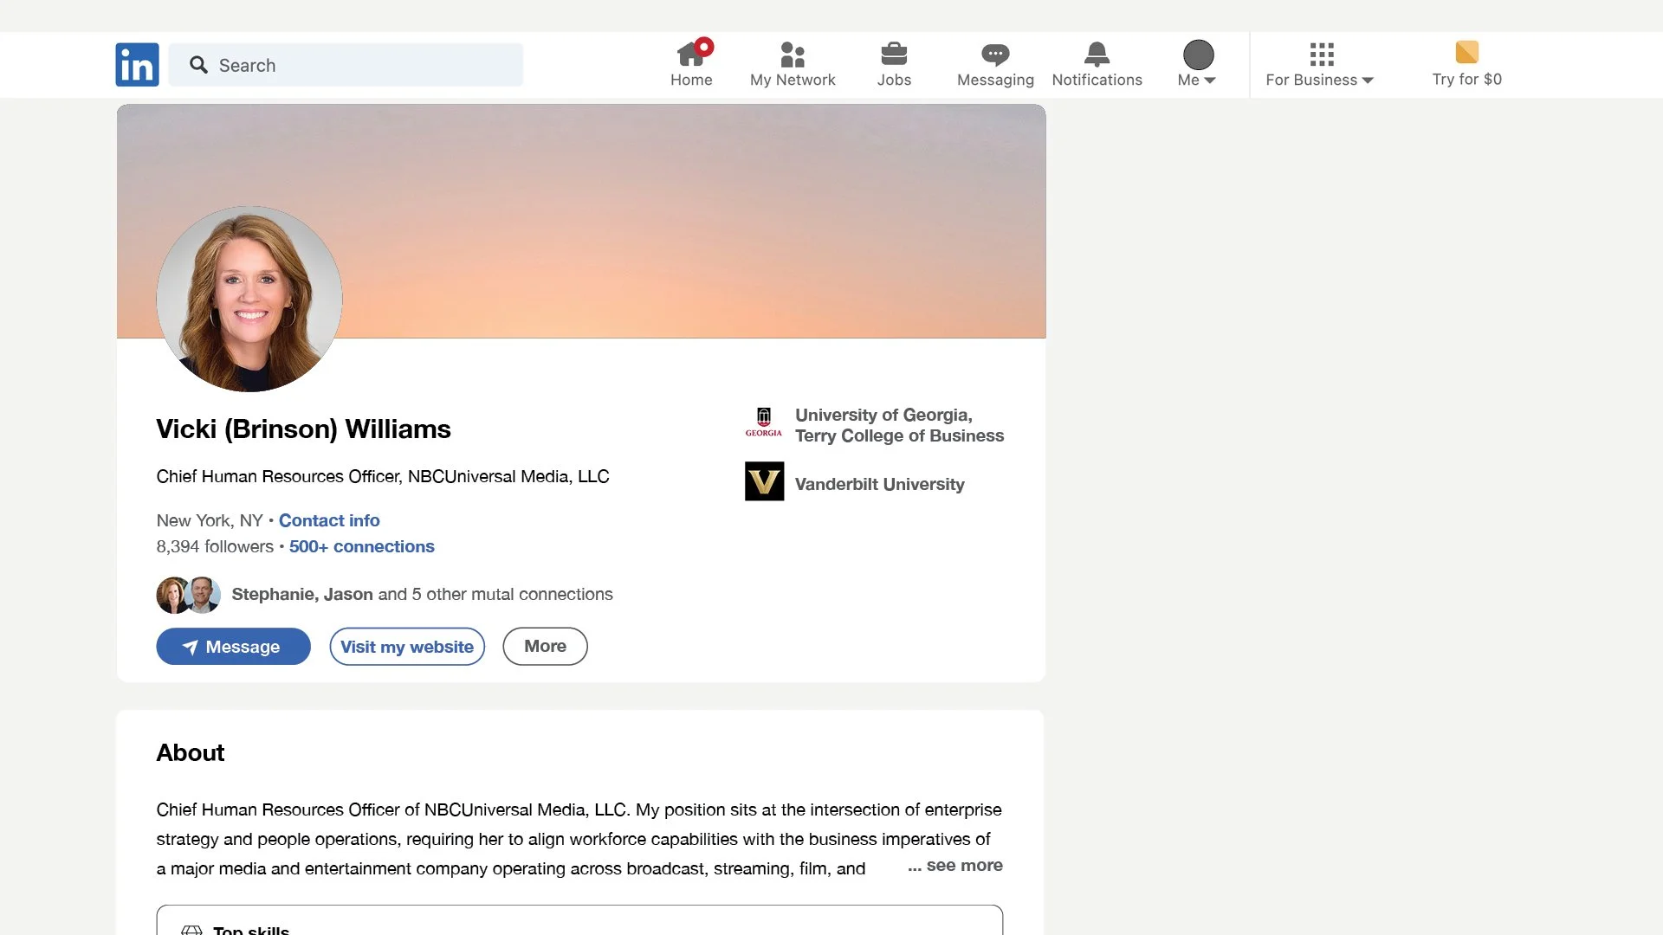1663x935 pixels.
Task: Open the For Business grid icon
Action: click(x=1322, y=55)
